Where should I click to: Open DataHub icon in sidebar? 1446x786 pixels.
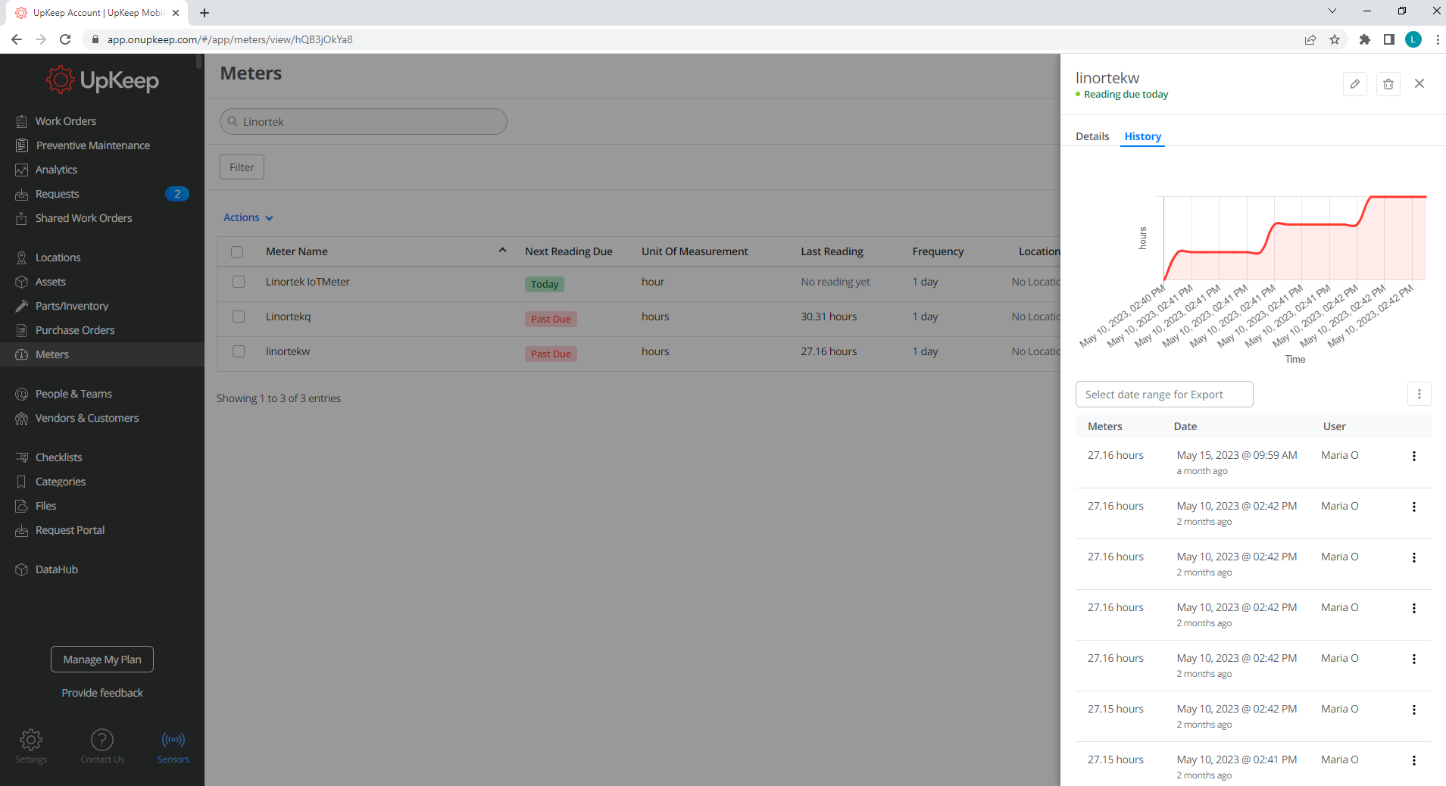point(22,569)
